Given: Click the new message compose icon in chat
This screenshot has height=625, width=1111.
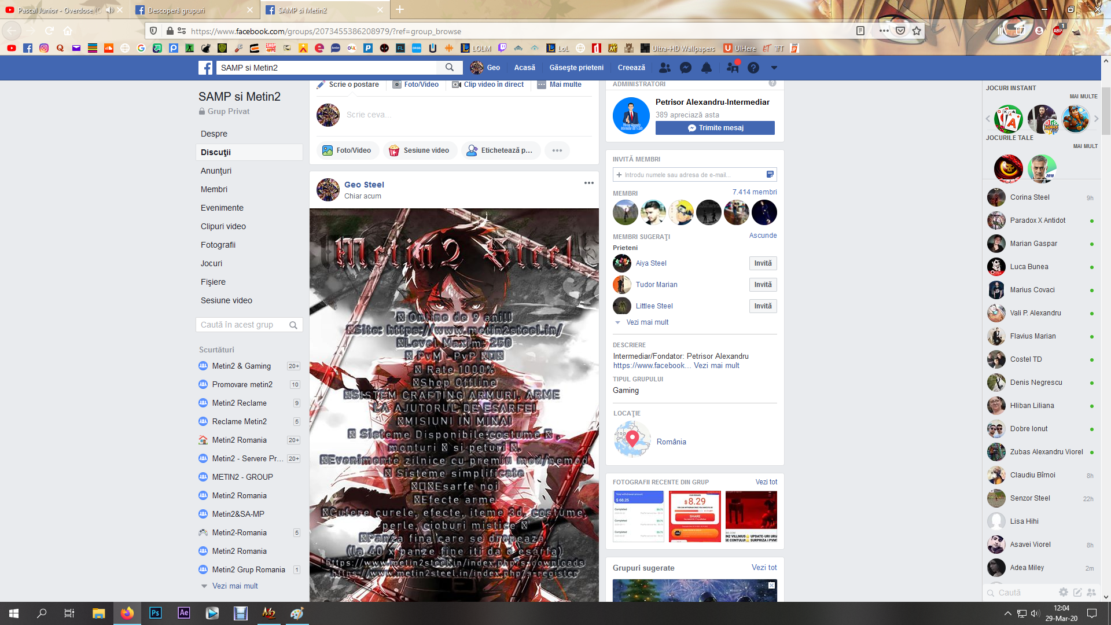Looking at the screenshot, I should coord(1077,592).
